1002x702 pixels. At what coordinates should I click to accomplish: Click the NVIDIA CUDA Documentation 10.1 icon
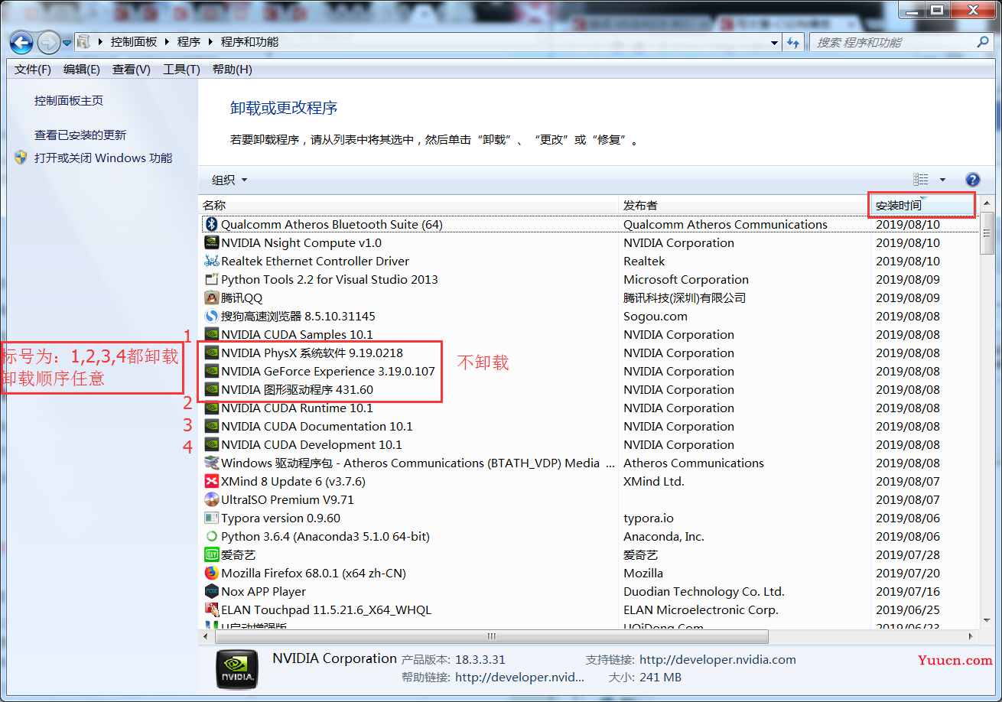(212, 427)
